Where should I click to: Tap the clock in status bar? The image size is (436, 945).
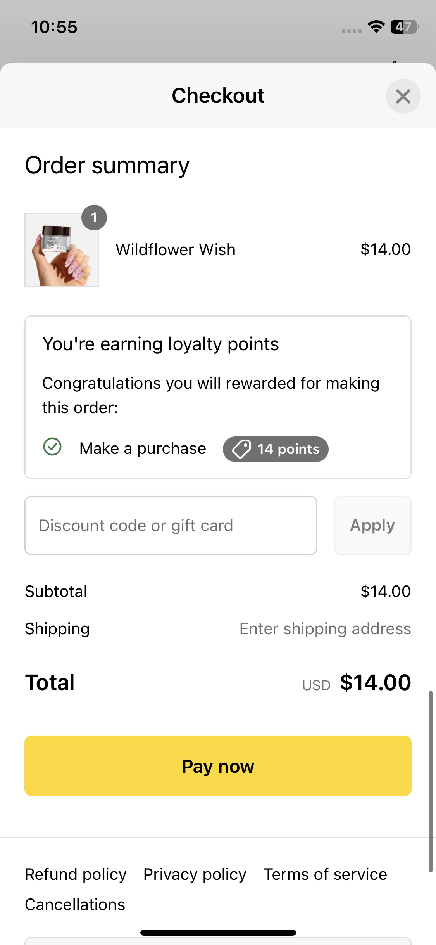(x=54, y=27)
